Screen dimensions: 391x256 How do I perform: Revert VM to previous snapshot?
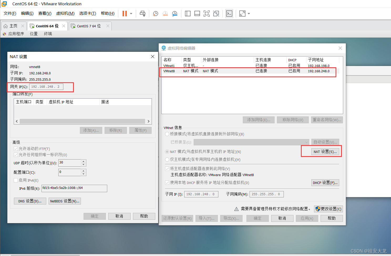click(165, 13)
